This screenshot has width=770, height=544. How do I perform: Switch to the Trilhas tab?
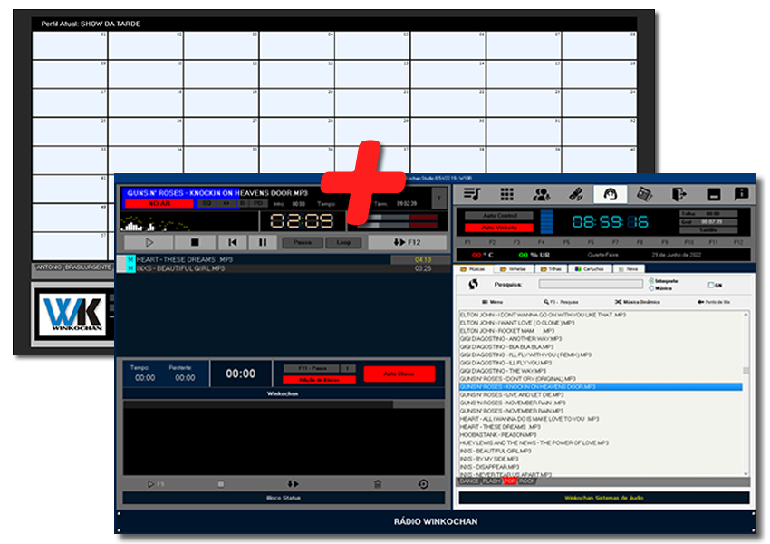pyautogui.click(x=551, y=268)
